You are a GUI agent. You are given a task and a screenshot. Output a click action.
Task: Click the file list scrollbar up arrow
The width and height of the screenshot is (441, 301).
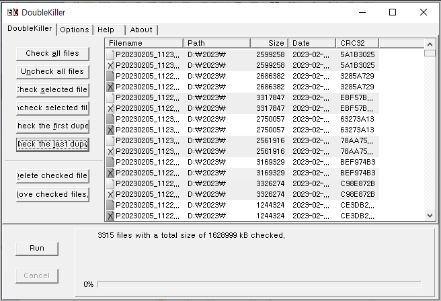pos(430,44)
